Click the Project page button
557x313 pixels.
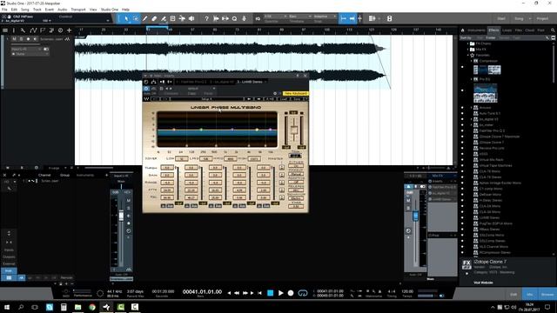[x=542, y=18]
